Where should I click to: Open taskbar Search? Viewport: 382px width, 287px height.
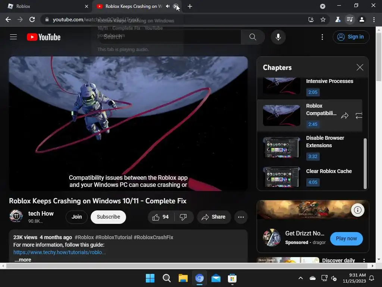pyautogui.click(x=167, y=278)
